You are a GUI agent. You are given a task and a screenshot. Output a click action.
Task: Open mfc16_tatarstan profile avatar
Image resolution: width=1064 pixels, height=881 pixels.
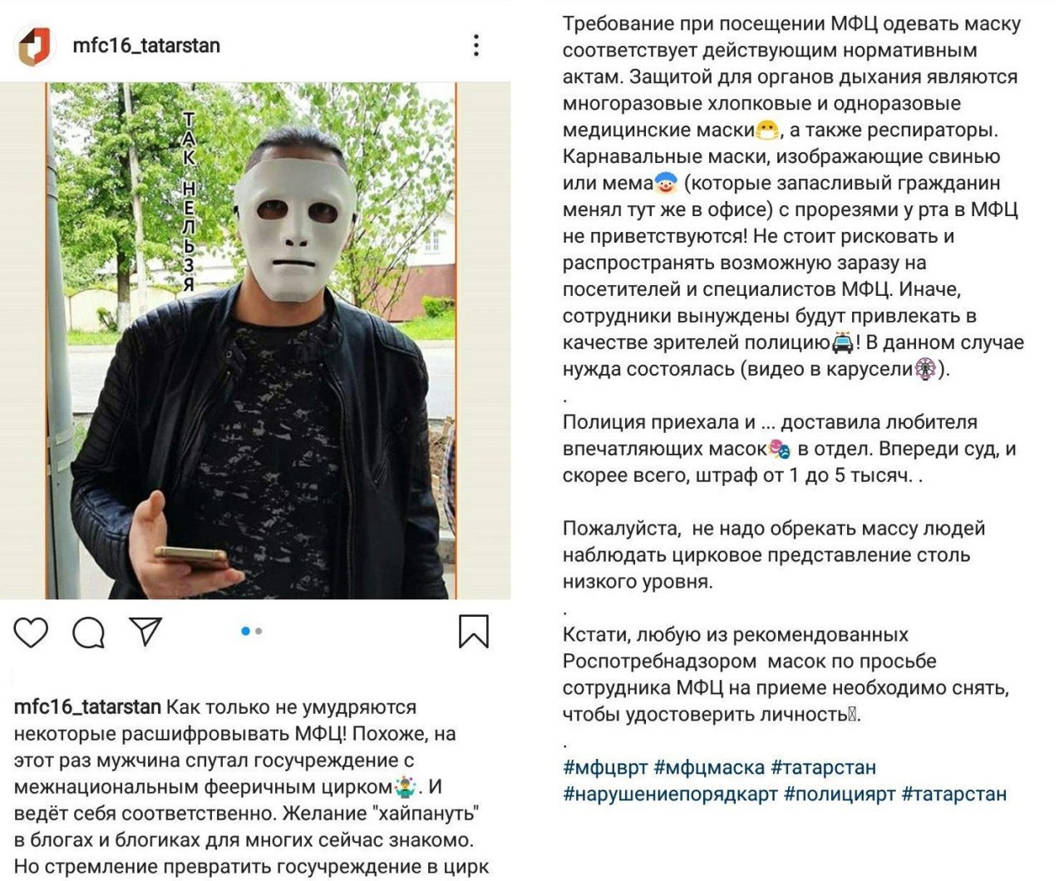(x=35, y=45)
